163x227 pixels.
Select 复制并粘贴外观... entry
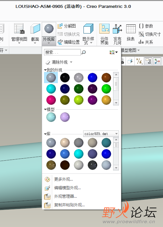click(x=69, y=205)
